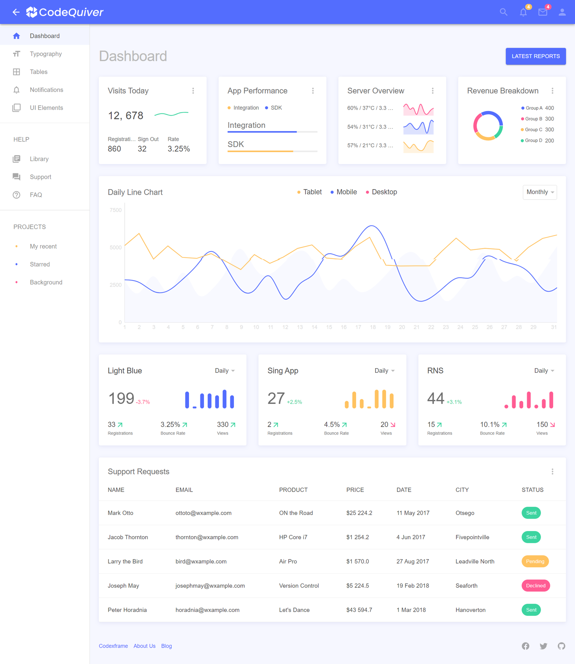
Task: Open the GitHub icon in the footer
Action: pos(561,646)
